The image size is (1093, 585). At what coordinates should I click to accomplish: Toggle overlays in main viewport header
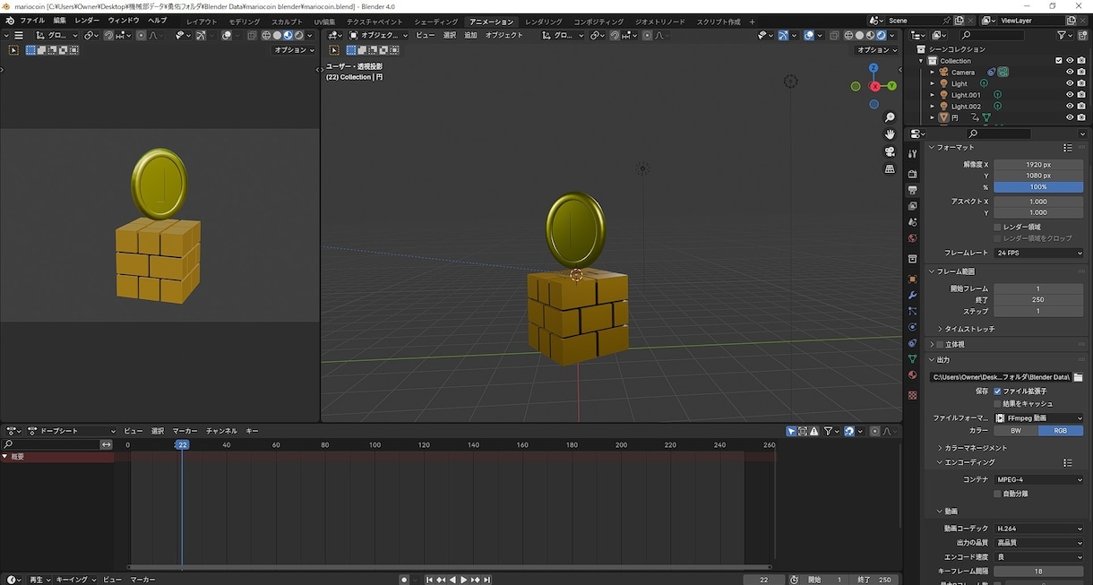[x=808, y=36]
